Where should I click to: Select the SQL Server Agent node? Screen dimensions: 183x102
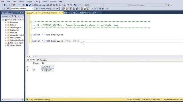pyautogui.click(x=17, y=43)
